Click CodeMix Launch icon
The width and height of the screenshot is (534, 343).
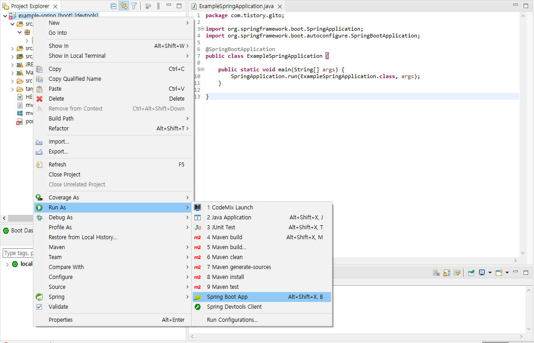[x=198, y=207]
